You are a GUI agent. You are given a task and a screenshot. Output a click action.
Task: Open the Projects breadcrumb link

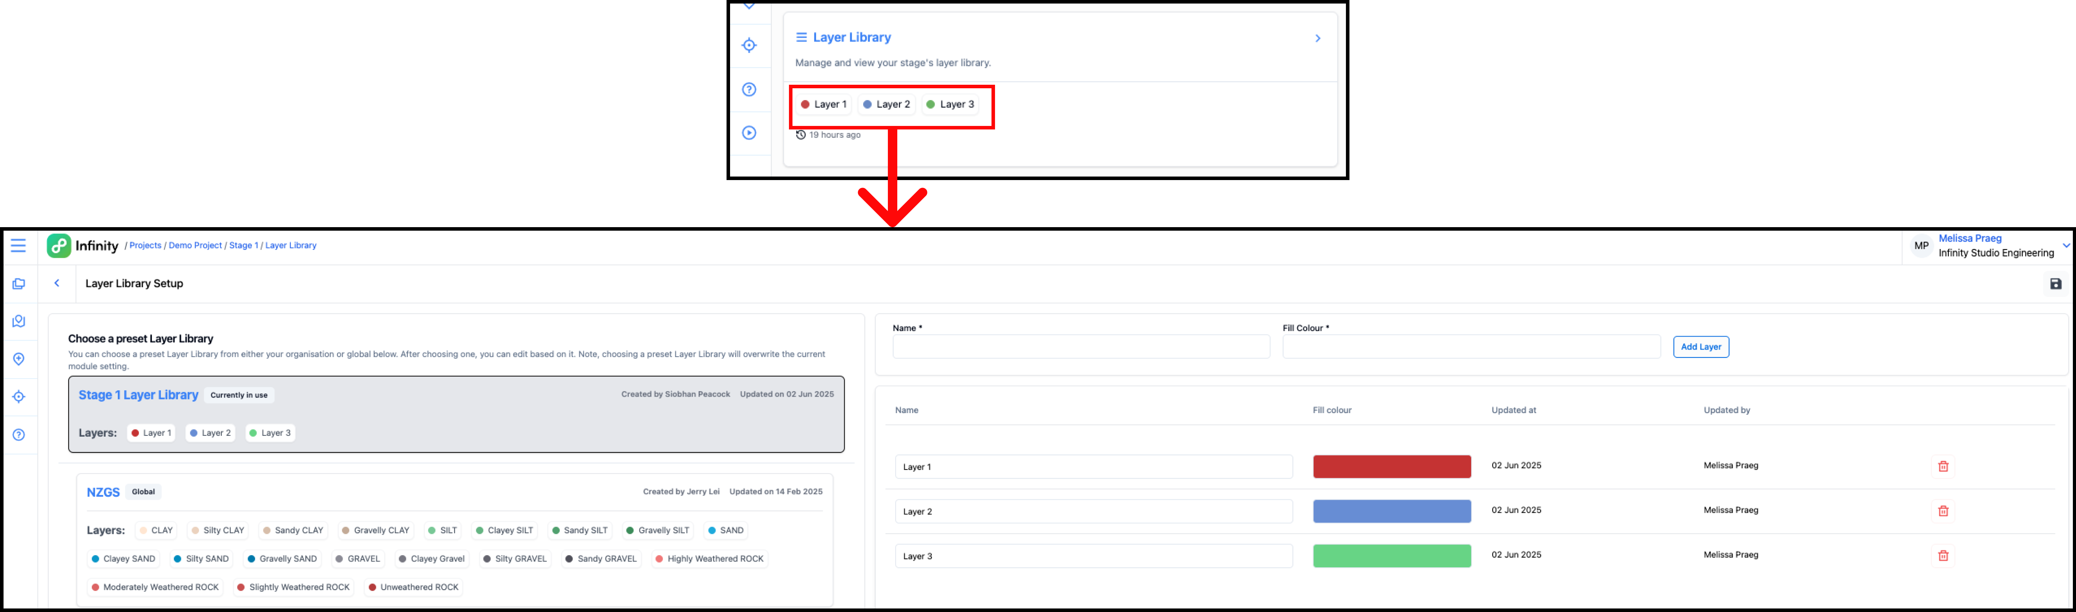pos(145,246)
